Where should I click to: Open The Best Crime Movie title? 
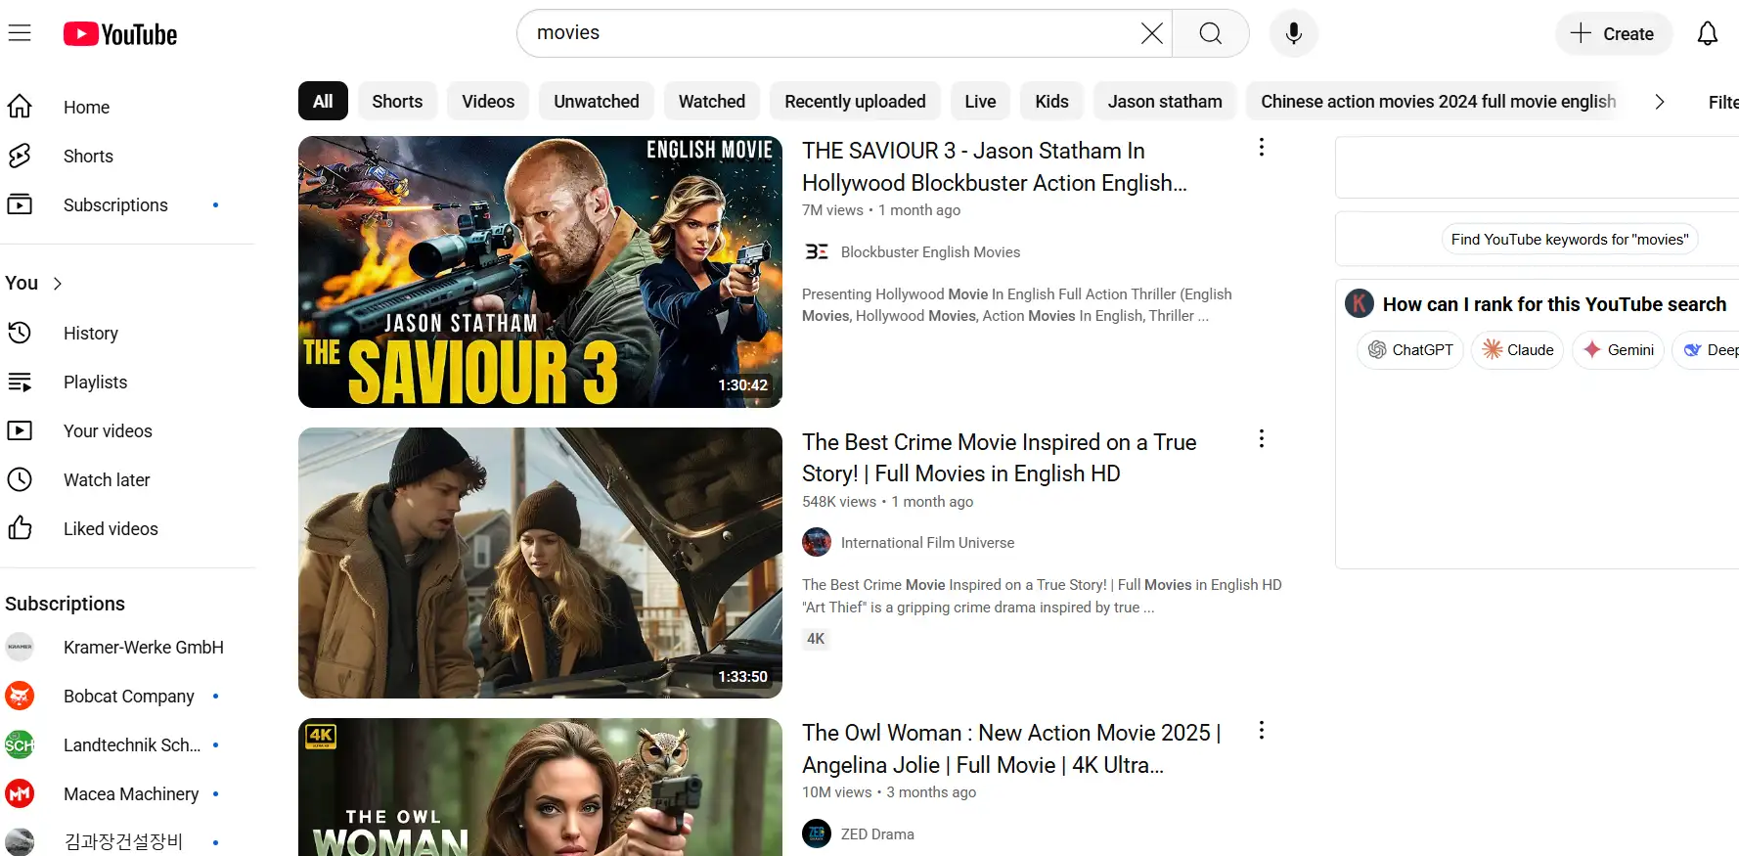click(1000, 458)
